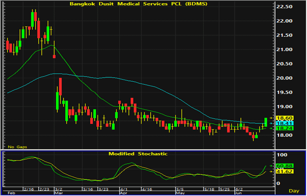Click the Apr month label

[124, 193]
